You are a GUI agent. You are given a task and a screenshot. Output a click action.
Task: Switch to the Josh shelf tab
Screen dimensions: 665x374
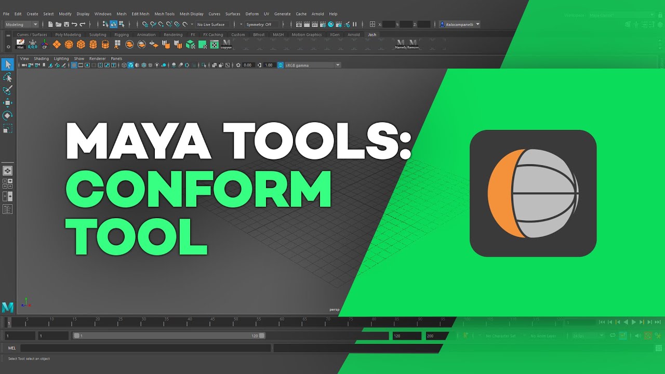pyautogui.click(x=372, y=35)
